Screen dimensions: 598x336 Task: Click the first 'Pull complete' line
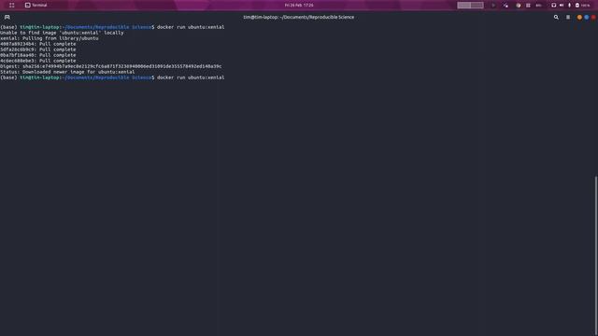click(38, 44)
